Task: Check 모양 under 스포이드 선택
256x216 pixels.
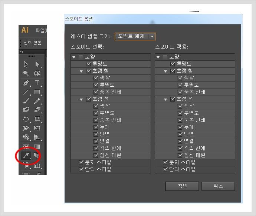Action: pos(81,57)
